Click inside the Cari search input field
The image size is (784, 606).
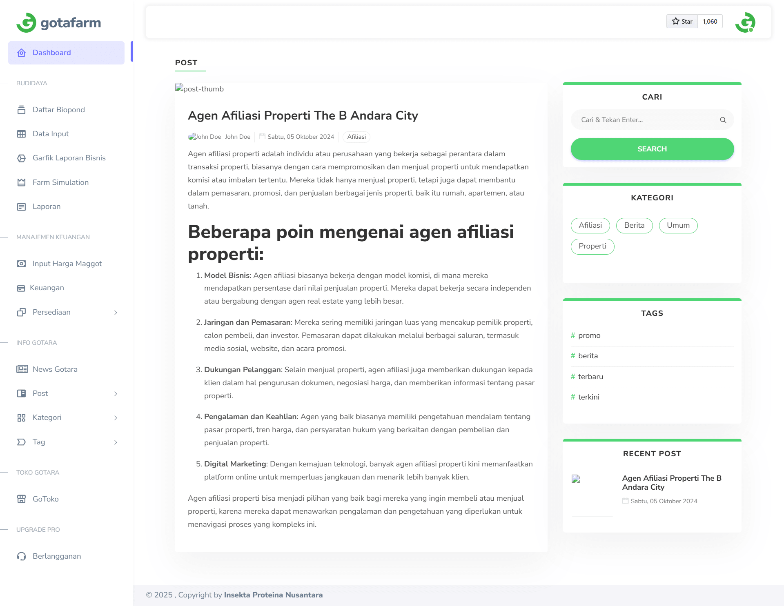point(645,120)
